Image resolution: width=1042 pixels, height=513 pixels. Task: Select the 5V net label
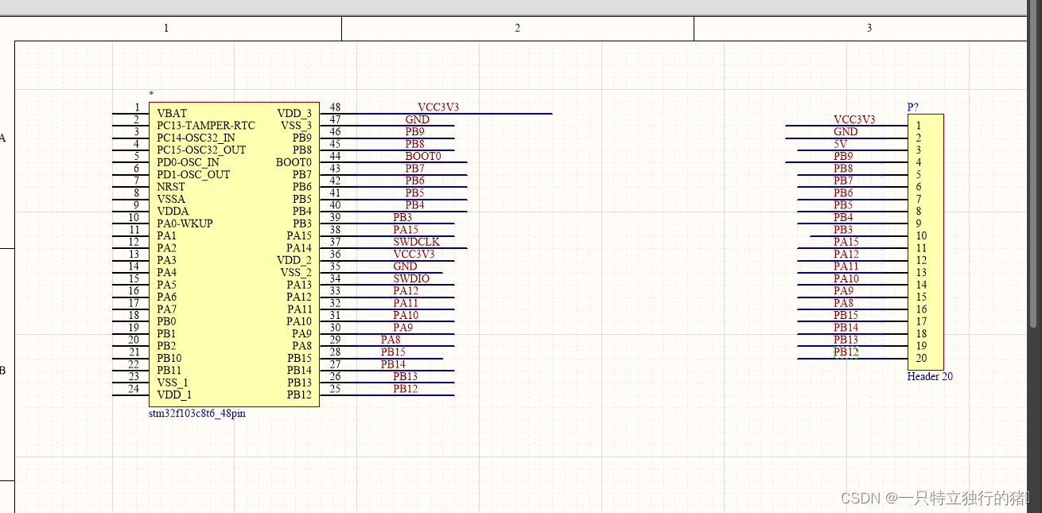click(x=841, y=144)
